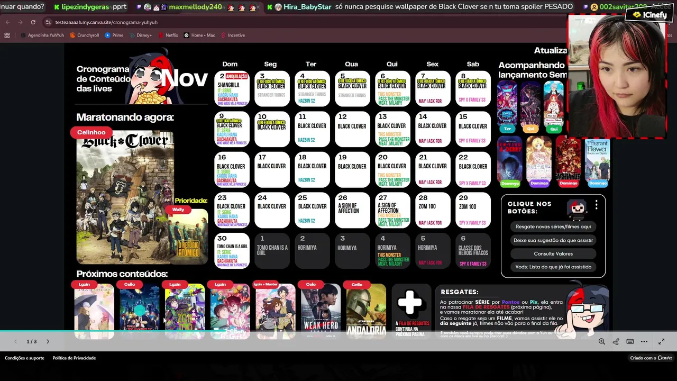The height and width of the screenshot is (381, 677).
Task: Click the Nov month heading
Action: [x=184, y=79]
